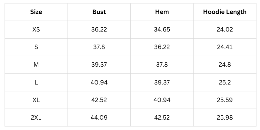Click hoodie length 25.98 for 2XL
This screenshot has height=130, width=260.
click(x=225, y=117)
